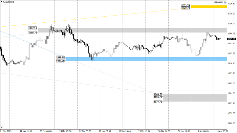Click the yellow zone rectangle near 2033.74
237x133 pixels.
pos(209,6)
